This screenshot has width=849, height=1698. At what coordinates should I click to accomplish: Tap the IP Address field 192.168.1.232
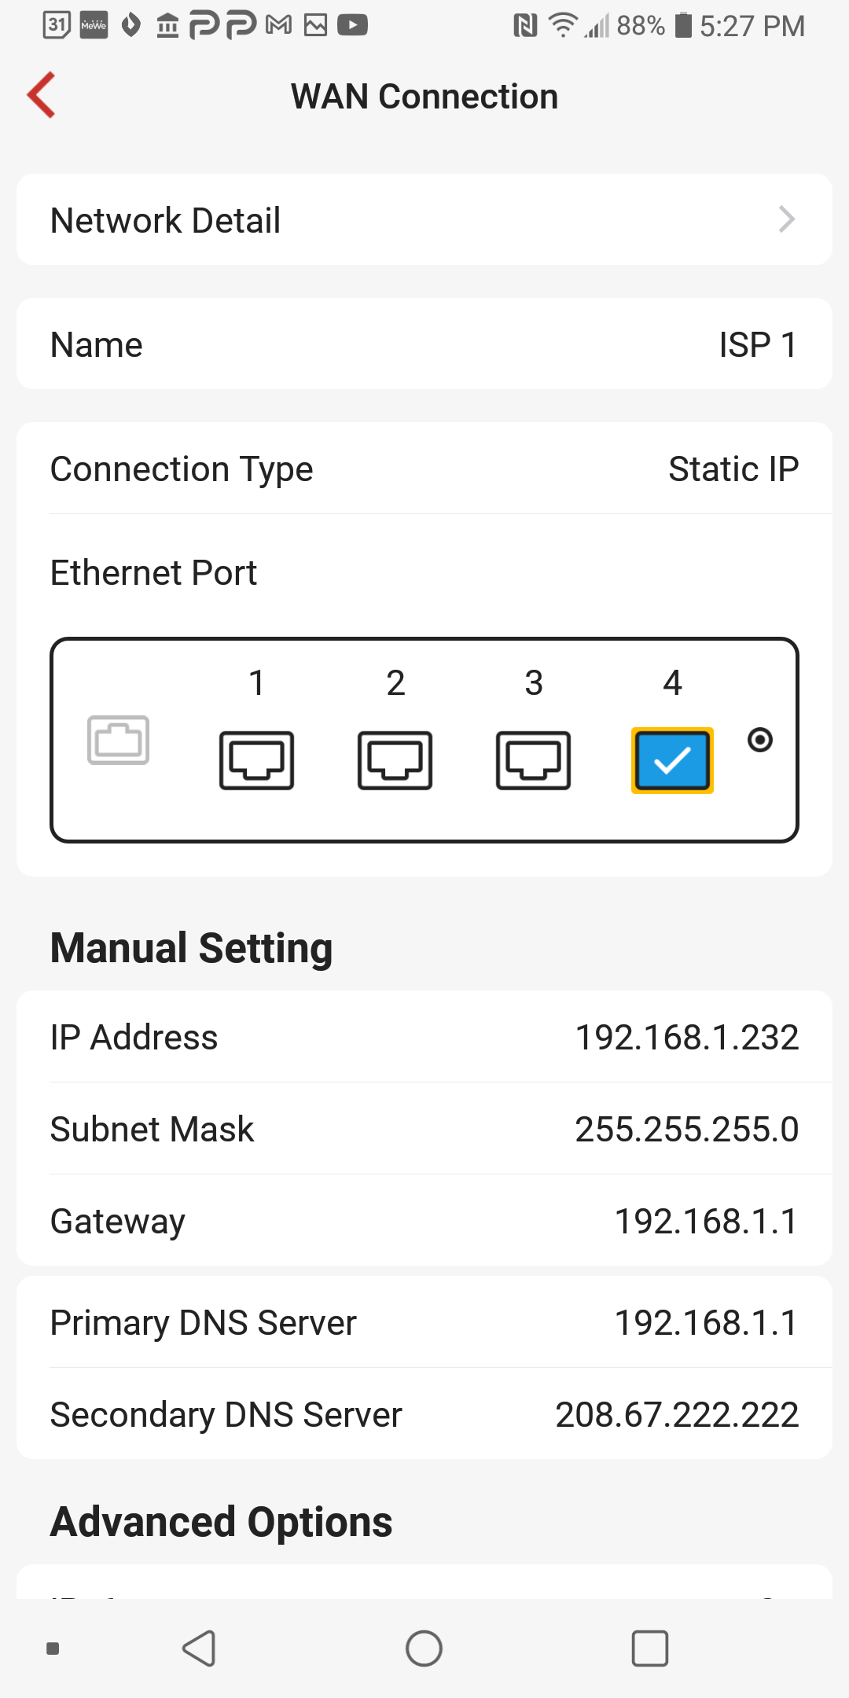coord(686,1038)
